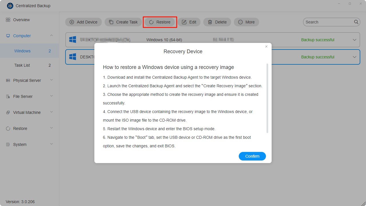Minimize the Centralized Backup window
The image size is (366, 206).
pos(339,4)
